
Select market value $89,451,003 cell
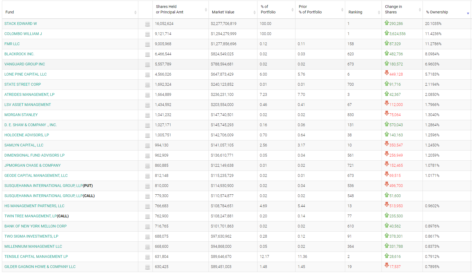coord(221,267)
